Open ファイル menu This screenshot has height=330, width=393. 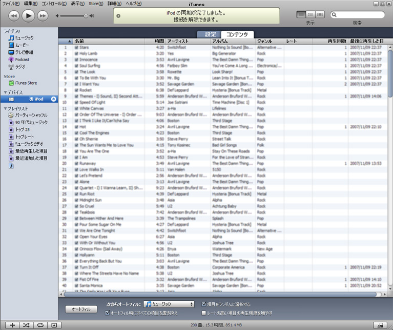[11, 4]
